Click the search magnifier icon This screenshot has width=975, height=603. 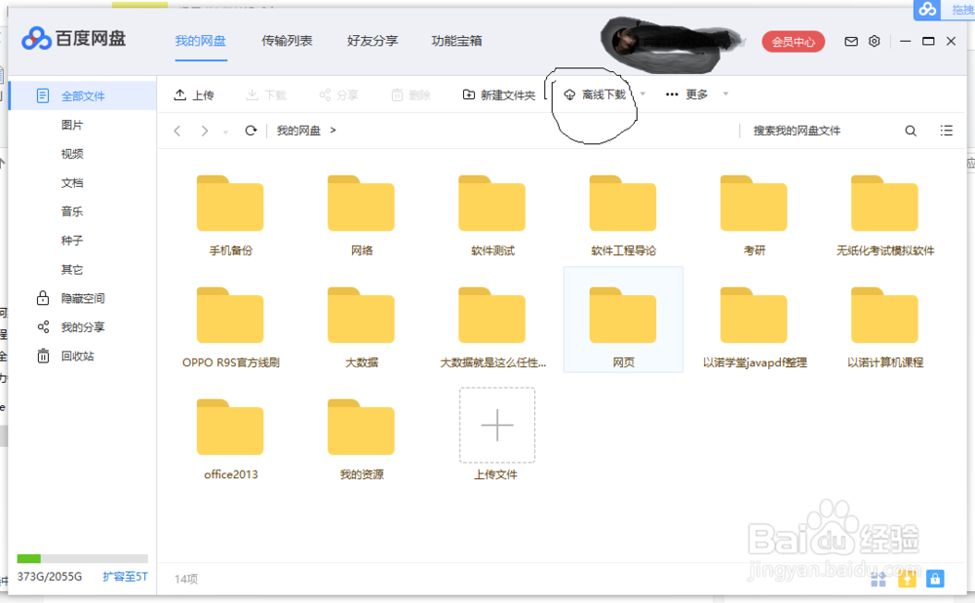910,130
